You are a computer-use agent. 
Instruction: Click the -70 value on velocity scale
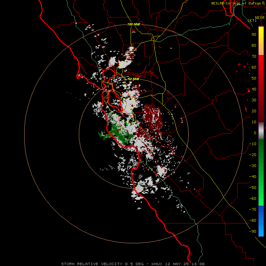click(x=253, y=210)
